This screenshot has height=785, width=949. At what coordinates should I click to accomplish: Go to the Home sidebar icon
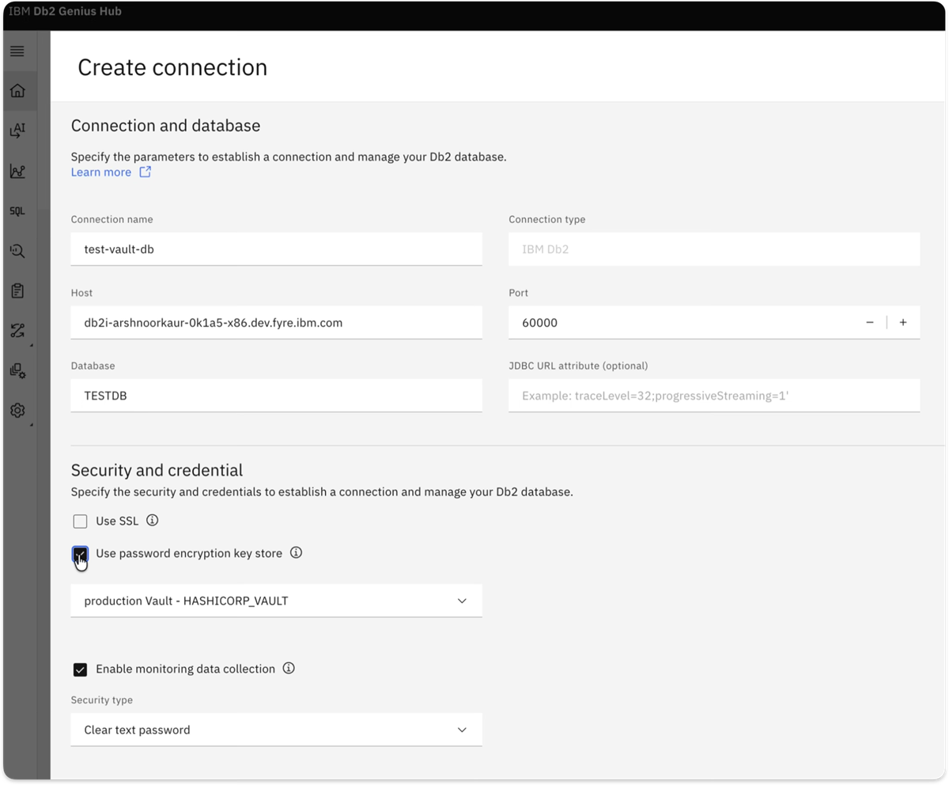tap(17, 91)
